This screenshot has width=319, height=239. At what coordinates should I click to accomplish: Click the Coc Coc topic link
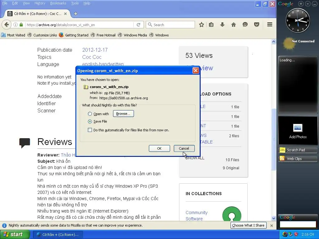[92, 57]
